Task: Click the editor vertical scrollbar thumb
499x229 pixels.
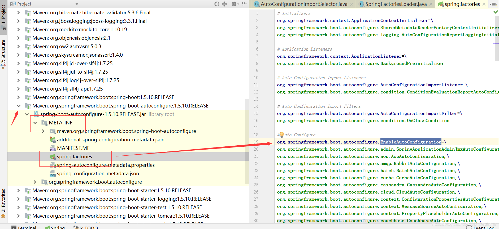Action: pyautogui.click(x=497, y=38)
